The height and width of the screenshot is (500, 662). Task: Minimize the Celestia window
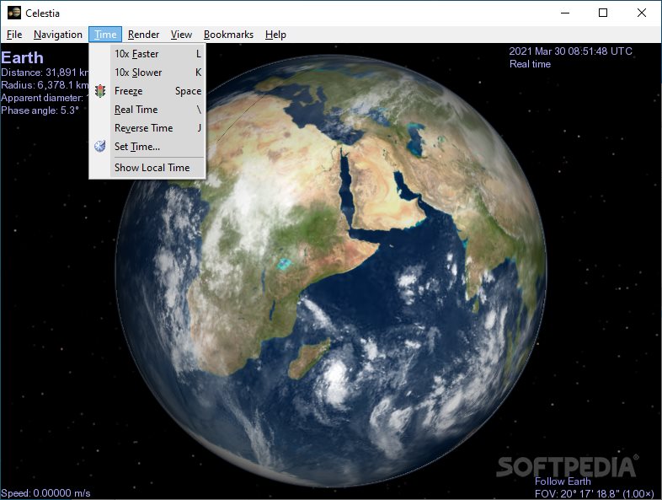coord(565,13)
